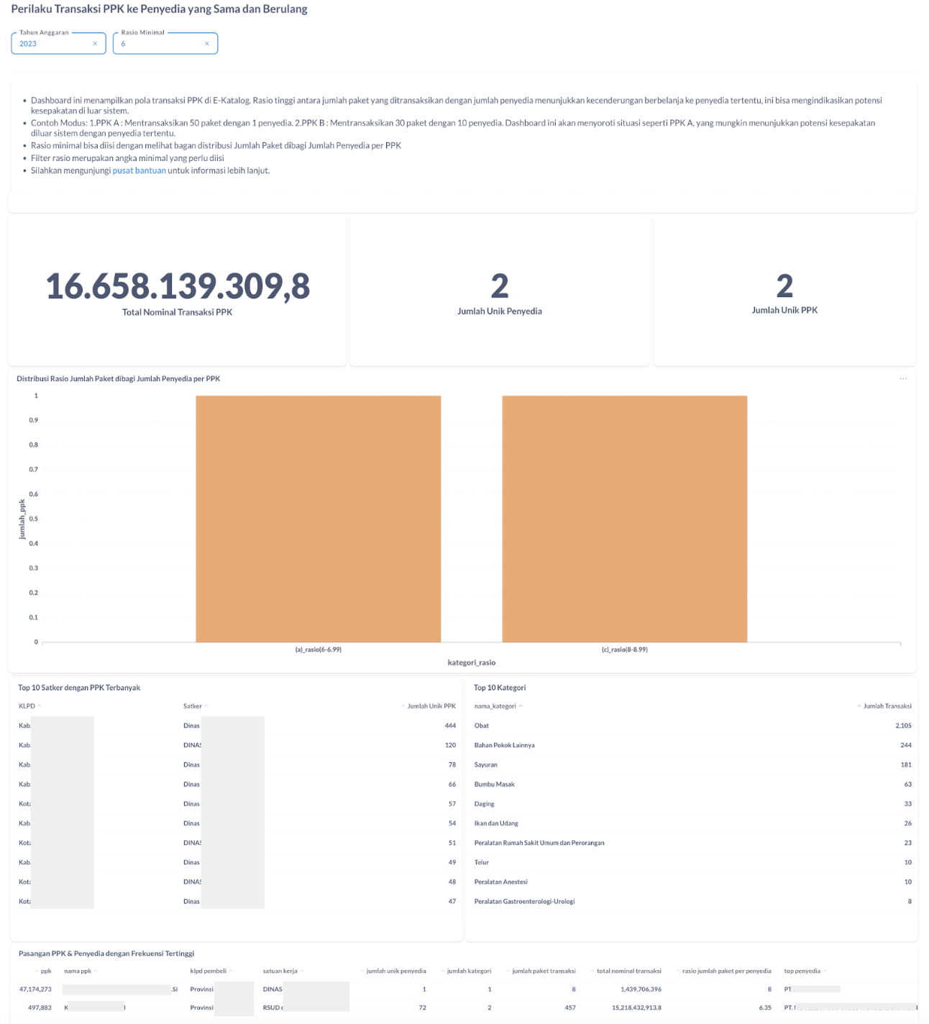
Task: Click the (a)_rasio(6-6.99) axis label
Action: (x=319, y=649)
